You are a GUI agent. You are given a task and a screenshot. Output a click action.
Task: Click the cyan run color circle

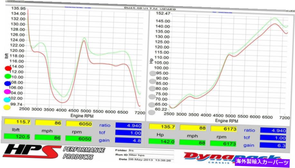8,99
